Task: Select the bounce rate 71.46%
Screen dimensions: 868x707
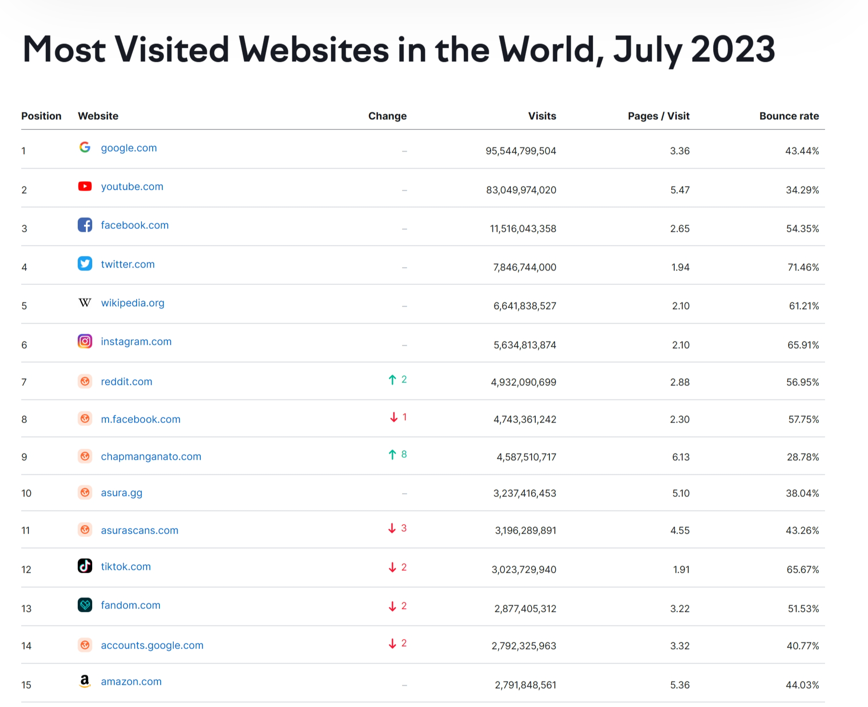Action: 804,268
